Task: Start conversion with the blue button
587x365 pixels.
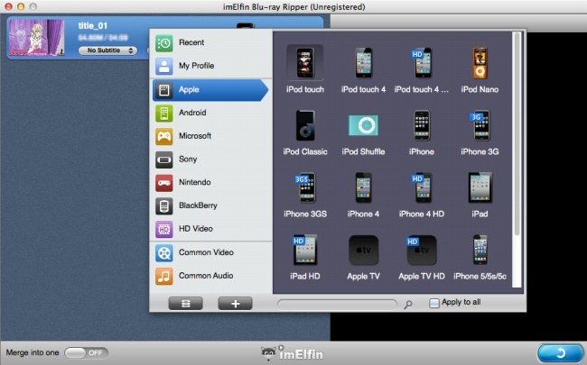Action: click(560, 353)
